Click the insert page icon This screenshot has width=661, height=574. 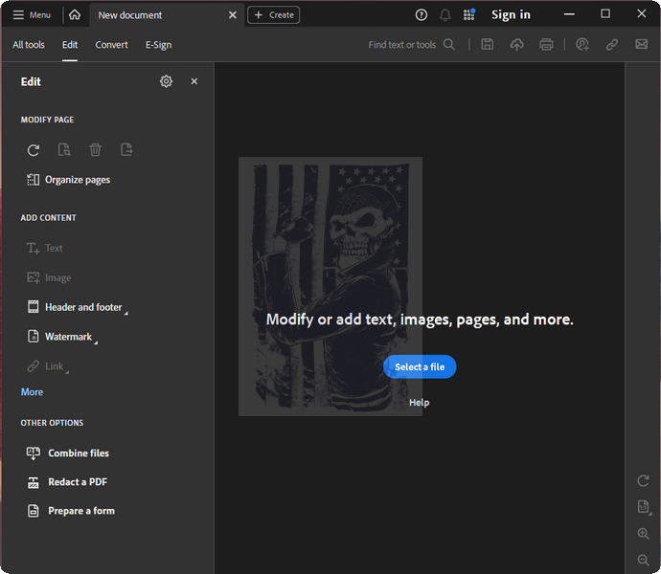[x=64, y=150]
